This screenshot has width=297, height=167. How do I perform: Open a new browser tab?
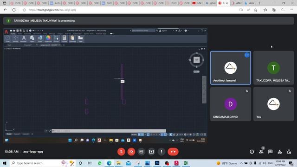pyautogui.click(x=259, y=3)
